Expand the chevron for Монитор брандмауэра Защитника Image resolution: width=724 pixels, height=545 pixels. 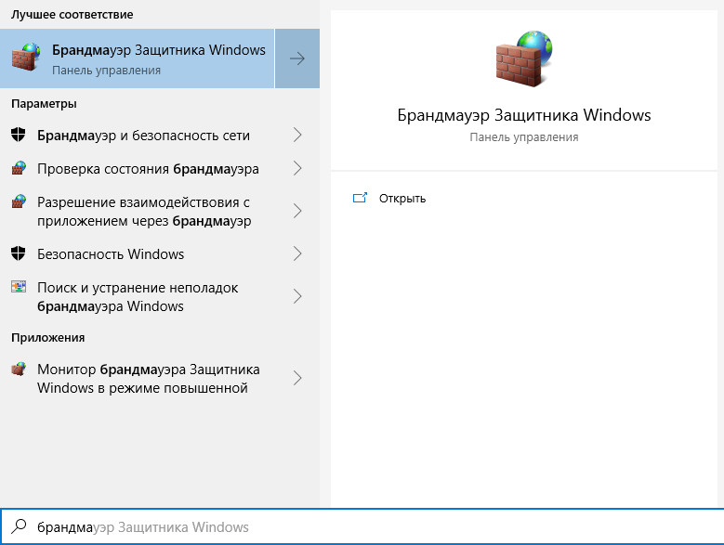[x=297, y=378]
